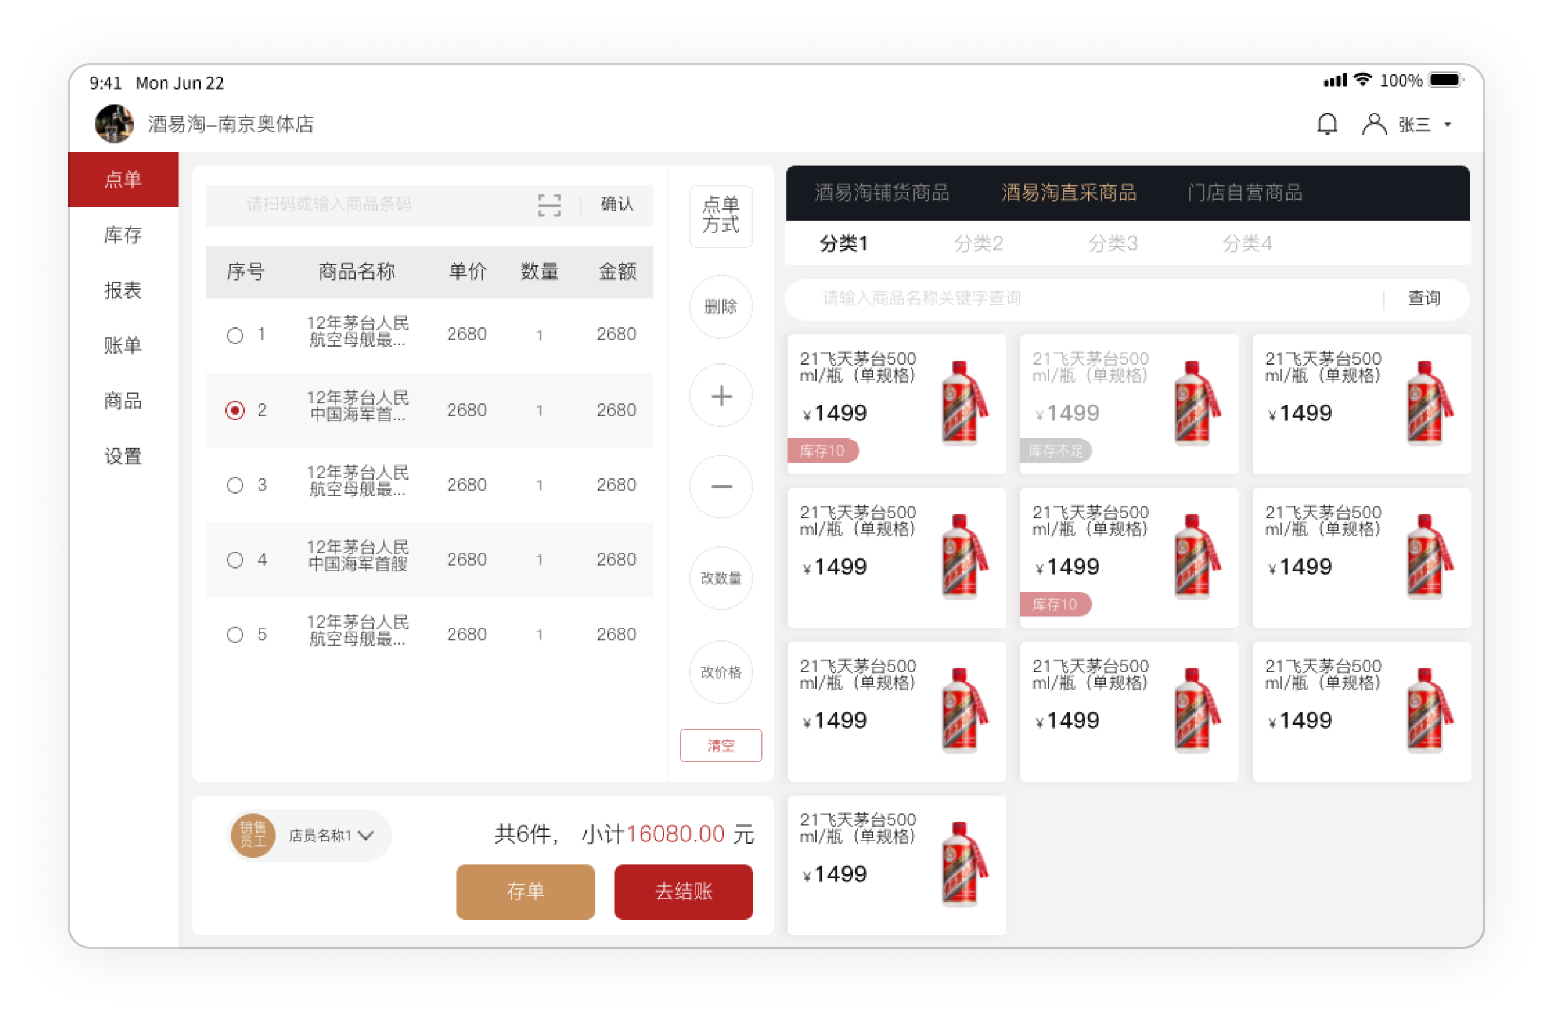Click product name in order row 4
The height and width of the screenshot is (1021, 1553).
358,555
